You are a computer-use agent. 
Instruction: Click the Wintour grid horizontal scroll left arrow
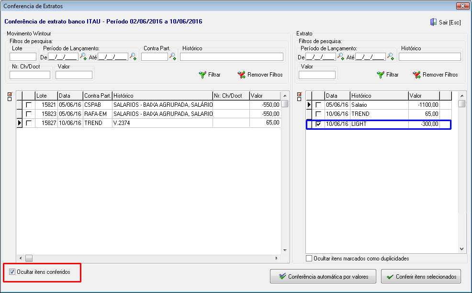pos(21,258)
